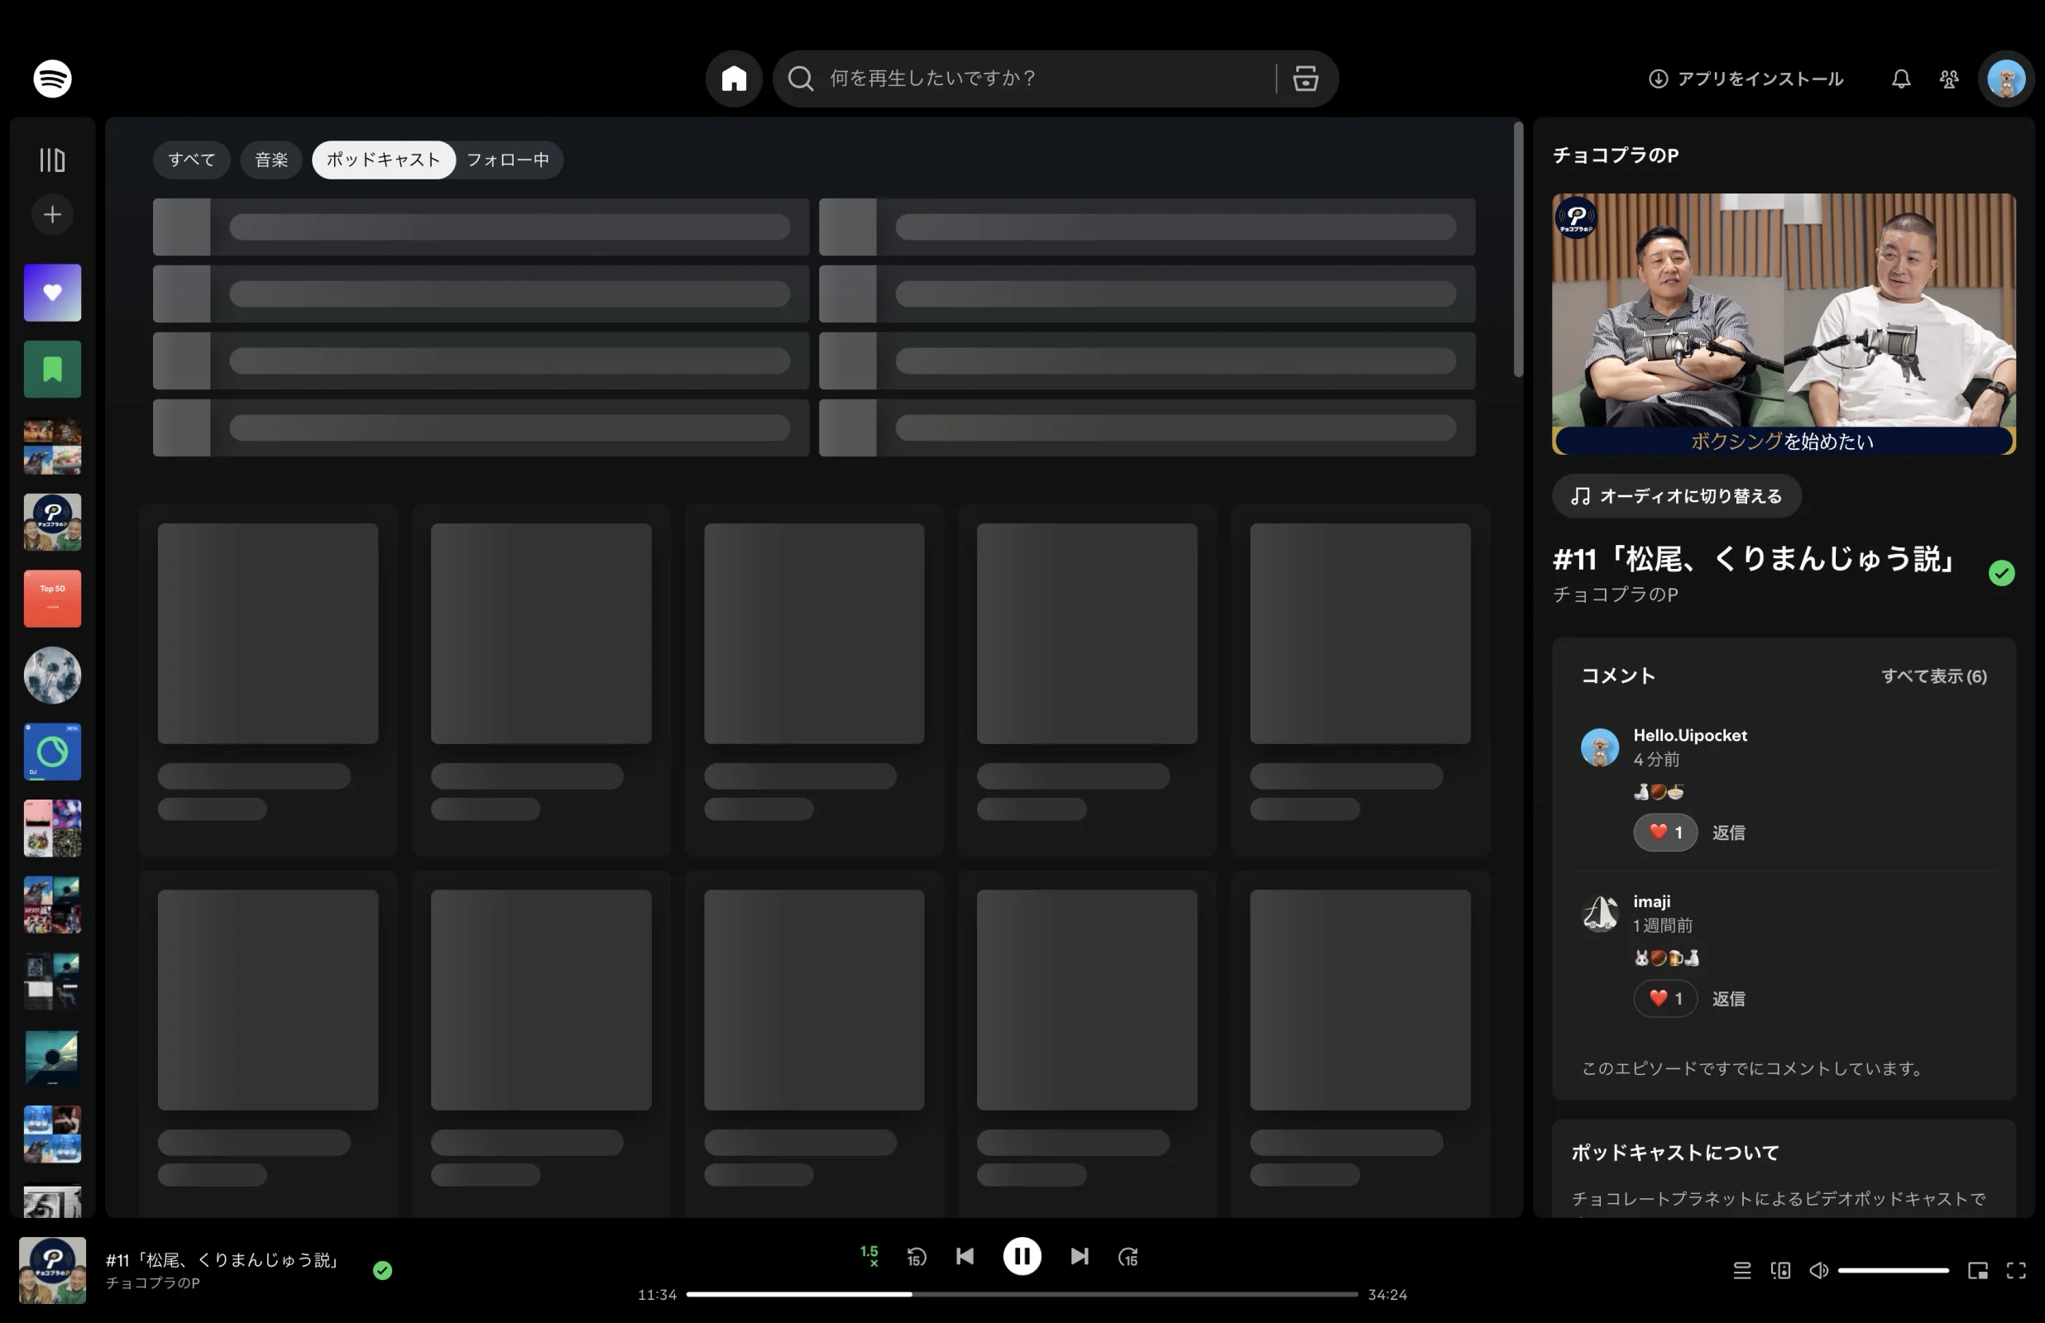Open the notifications bell
Image resolution: width=2045 pixels, height=1323 pixels.
1901,79
